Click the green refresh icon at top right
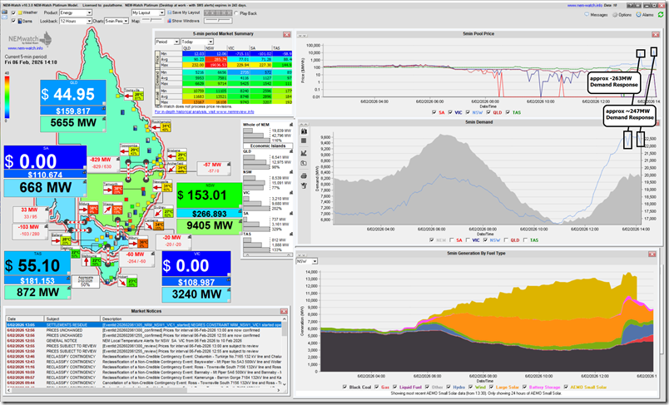The height and width of the screenshot is (405, 669). tap(661, 14)
